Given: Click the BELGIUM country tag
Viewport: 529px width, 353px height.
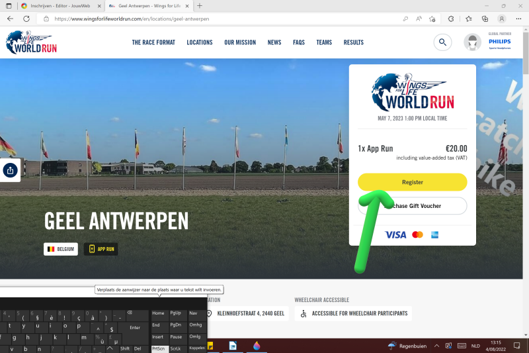Looking at the screenshot, I should (61, 249).
